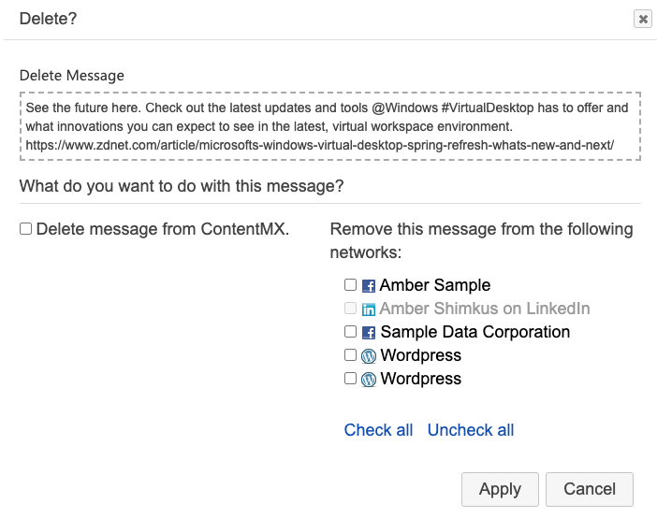Click the Facebook icon beside Amber Sample
Screen dimensions: 657x518
[x=369, y=286]
